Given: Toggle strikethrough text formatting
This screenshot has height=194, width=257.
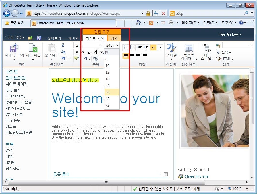Looking at the screenshot, I should 95,52.
